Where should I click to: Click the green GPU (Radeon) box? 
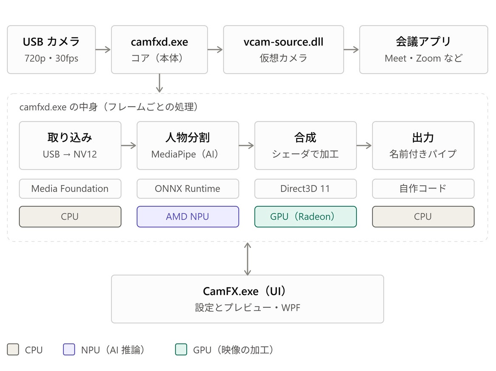point(305,216)
